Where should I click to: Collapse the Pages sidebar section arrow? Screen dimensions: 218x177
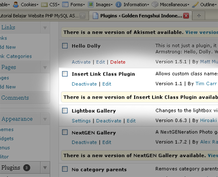(45, 67)
